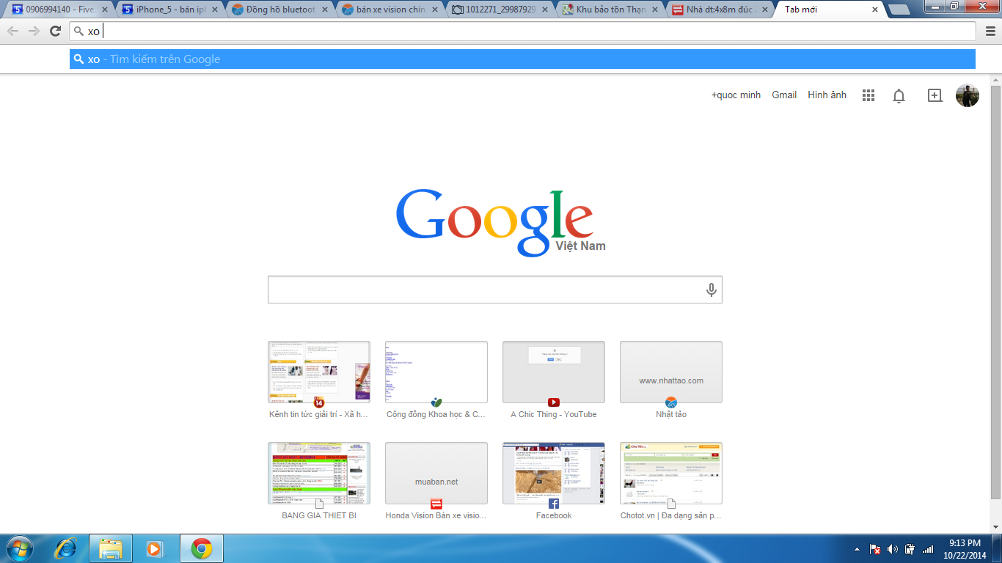Viewport: 1002px width, 563px height.
Task: Toggle the volume speaker in system tray
Action: click(x=892, y=549)
